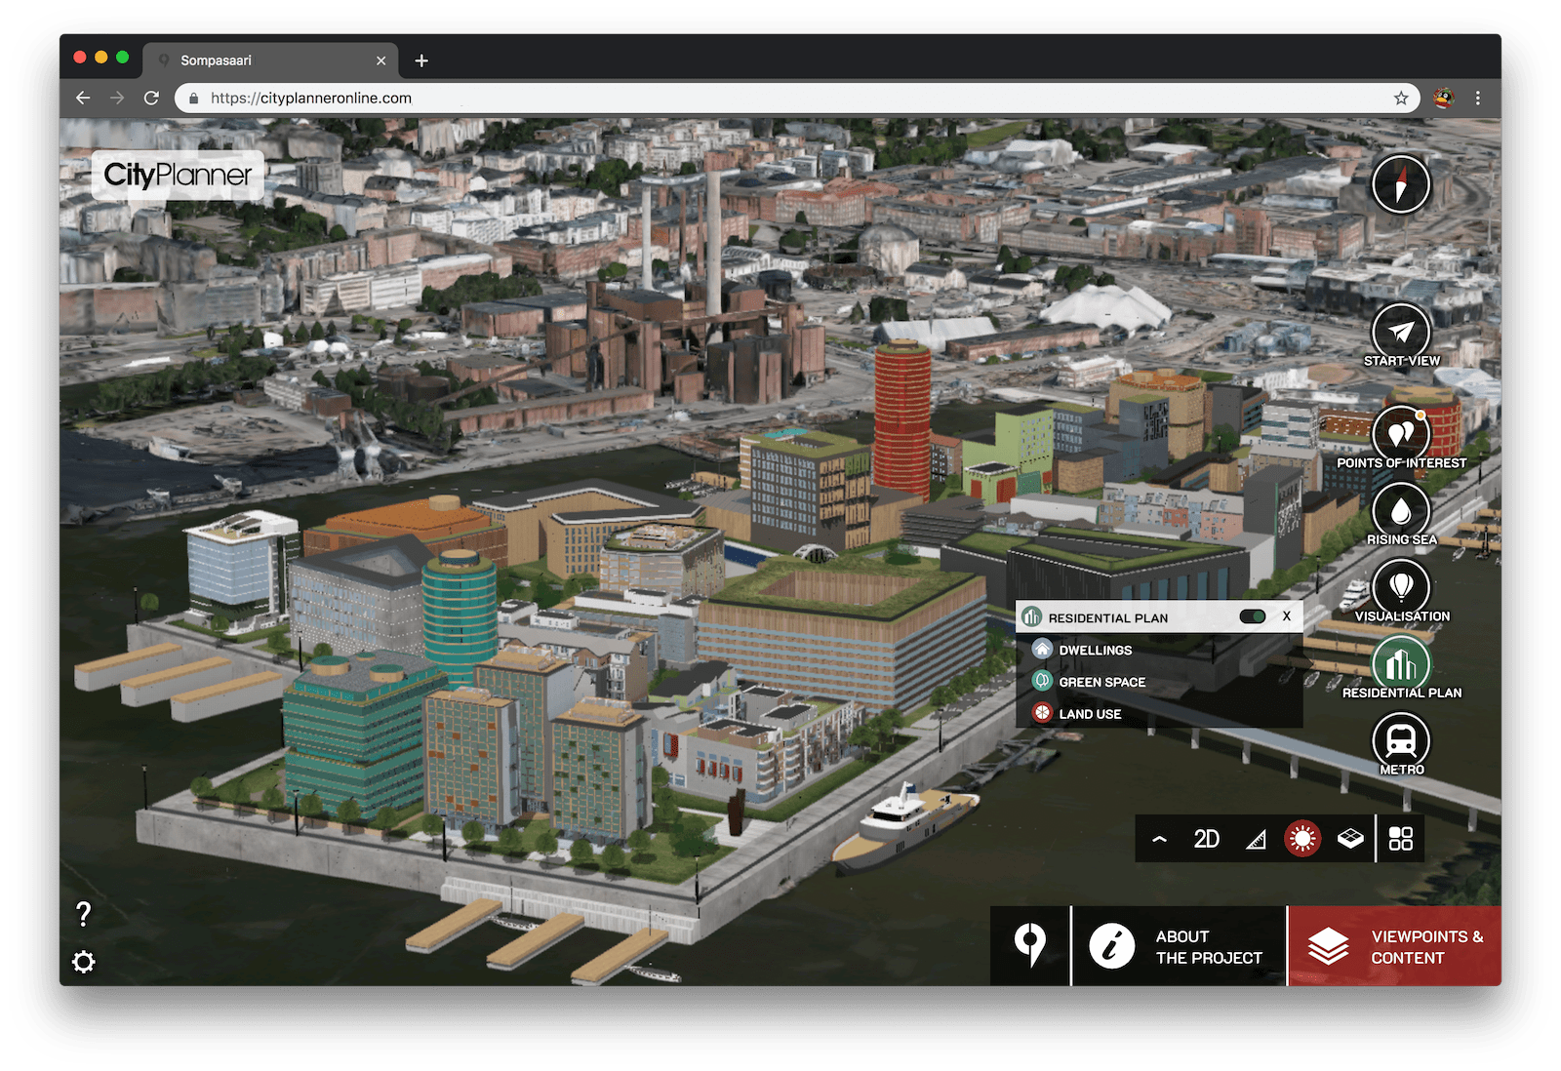The height and width of the screenshot is (1071, 1561).
Task: Click the help question mark button
Action: pos(83,915)
